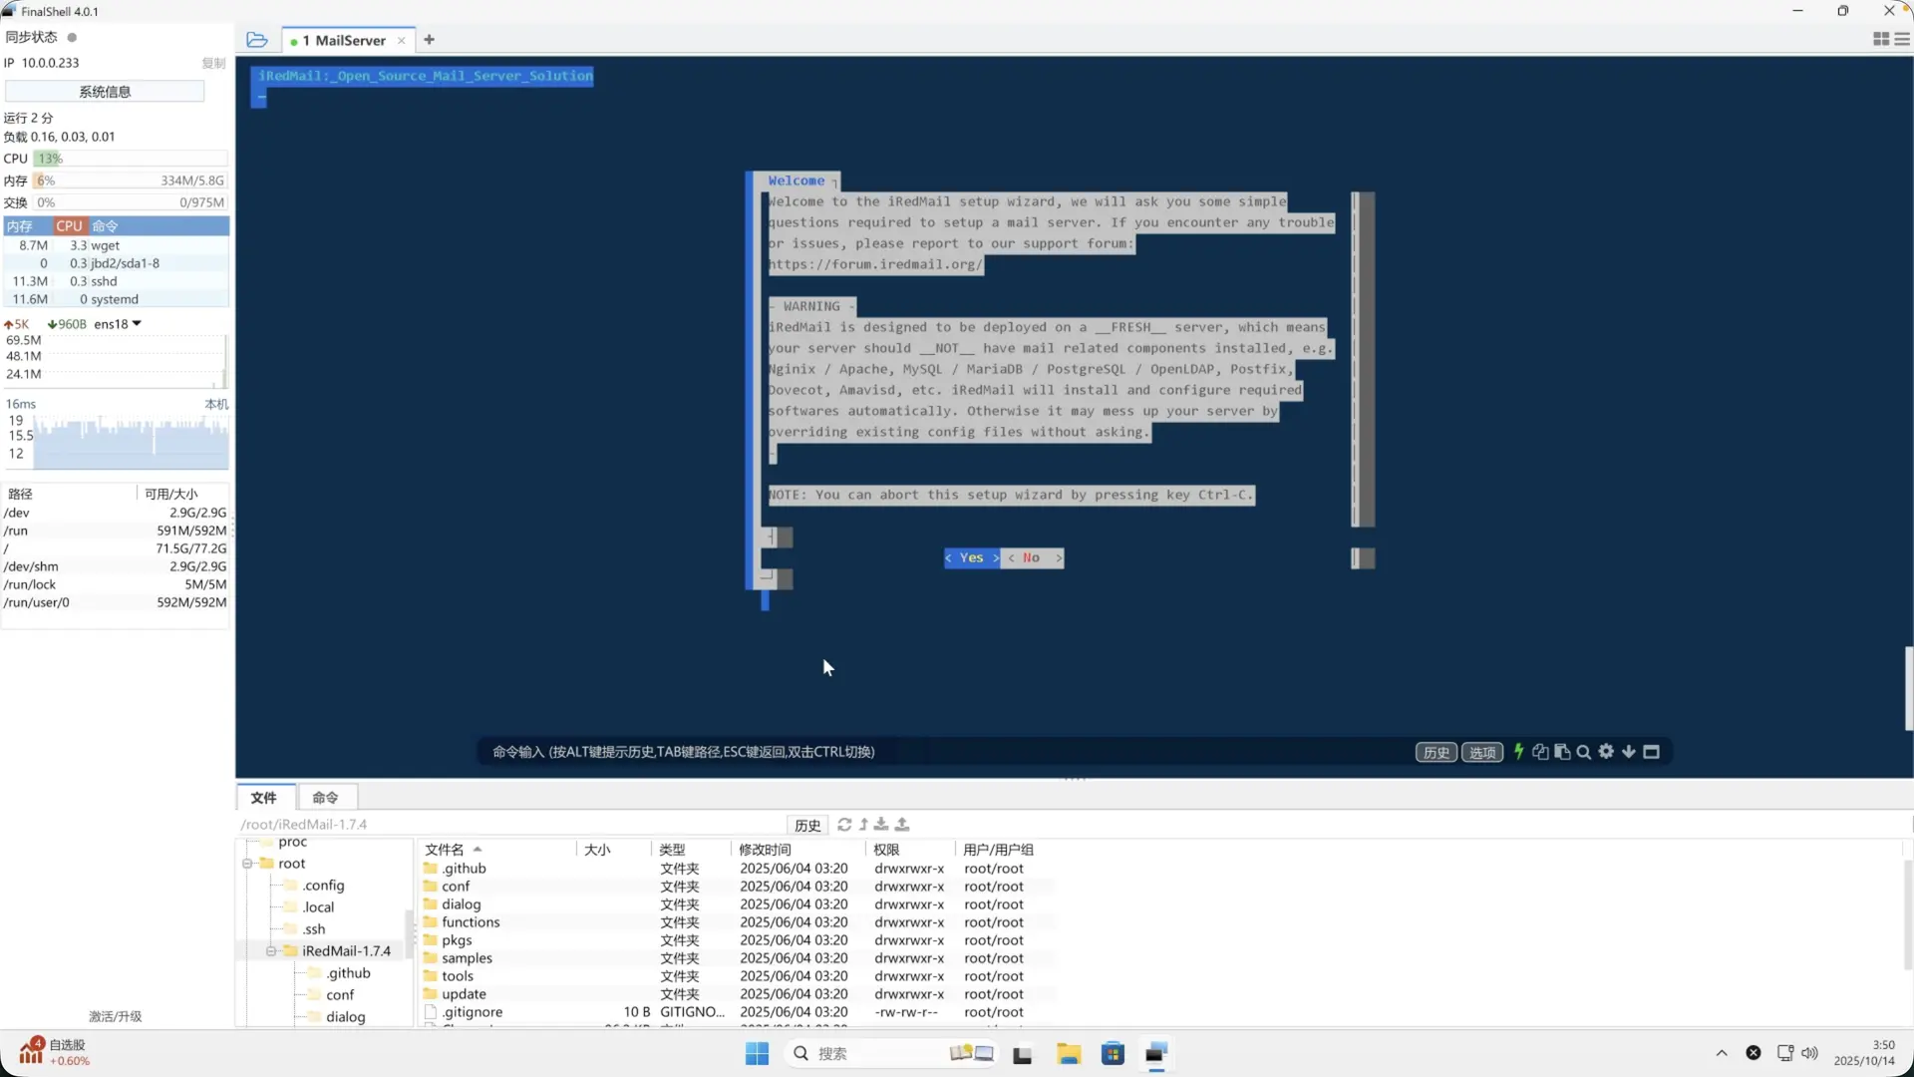Open the ens18 network interface dropdown
This screenshot has height=1077, width=1914.
(x=137, y=324)
